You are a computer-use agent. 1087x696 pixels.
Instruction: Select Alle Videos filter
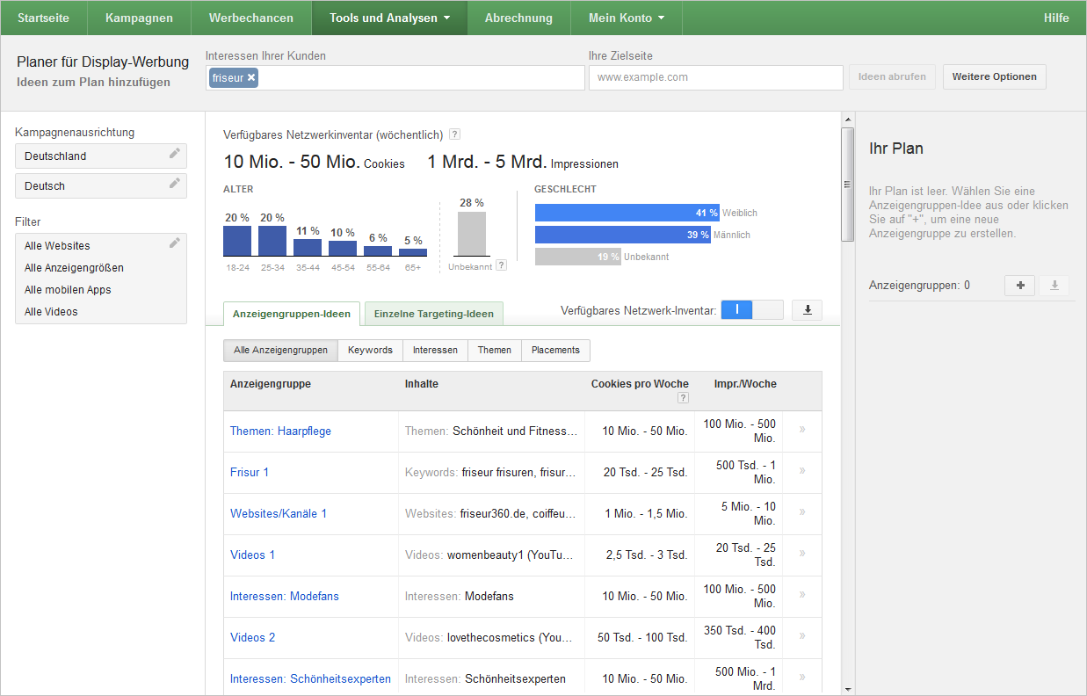tap(51, 312)
